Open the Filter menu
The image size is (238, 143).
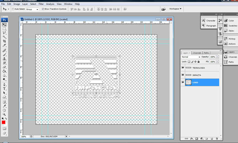coord(41,4)
